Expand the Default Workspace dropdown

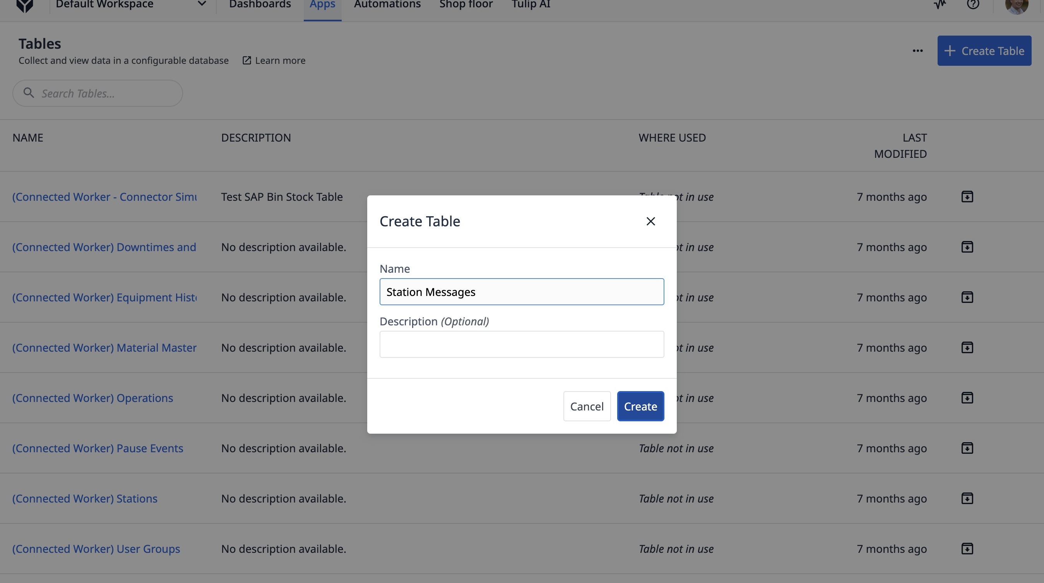click(202, 5)
